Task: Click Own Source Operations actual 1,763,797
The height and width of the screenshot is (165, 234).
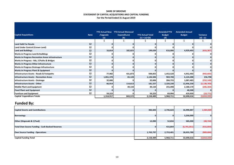Action: (151, 132)
